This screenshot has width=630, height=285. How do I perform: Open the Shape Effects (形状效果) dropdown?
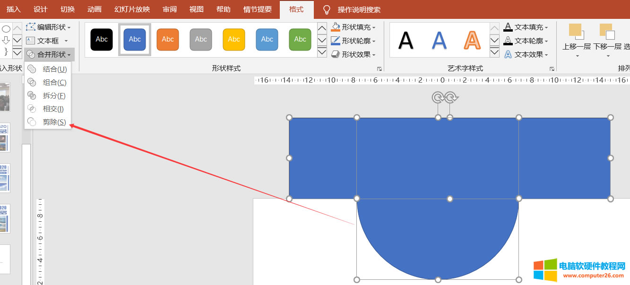tap(354, 55)
